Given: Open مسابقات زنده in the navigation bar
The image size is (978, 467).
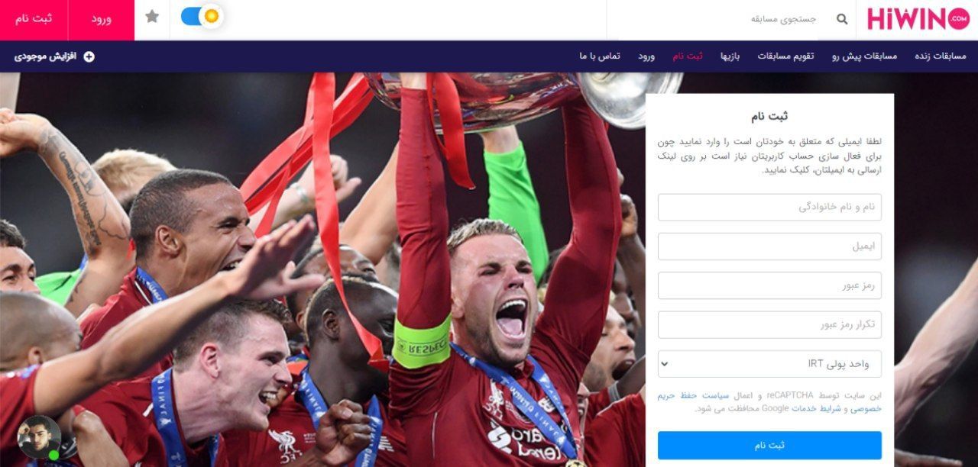Looking at the screenshot, I should 940,56.
